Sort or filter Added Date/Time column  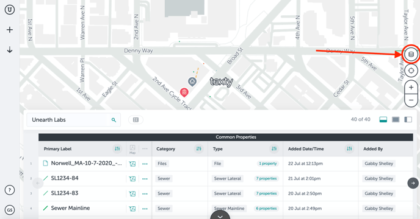(349, 149)
